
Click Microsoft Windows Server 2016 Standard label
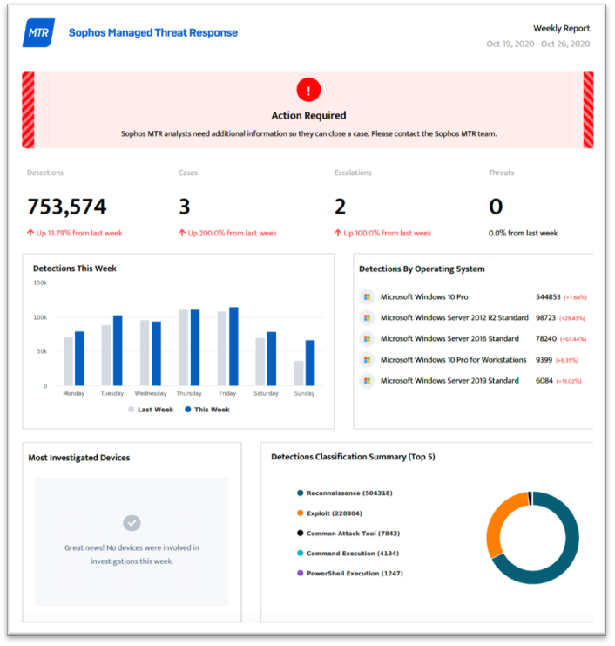(449, 338)
